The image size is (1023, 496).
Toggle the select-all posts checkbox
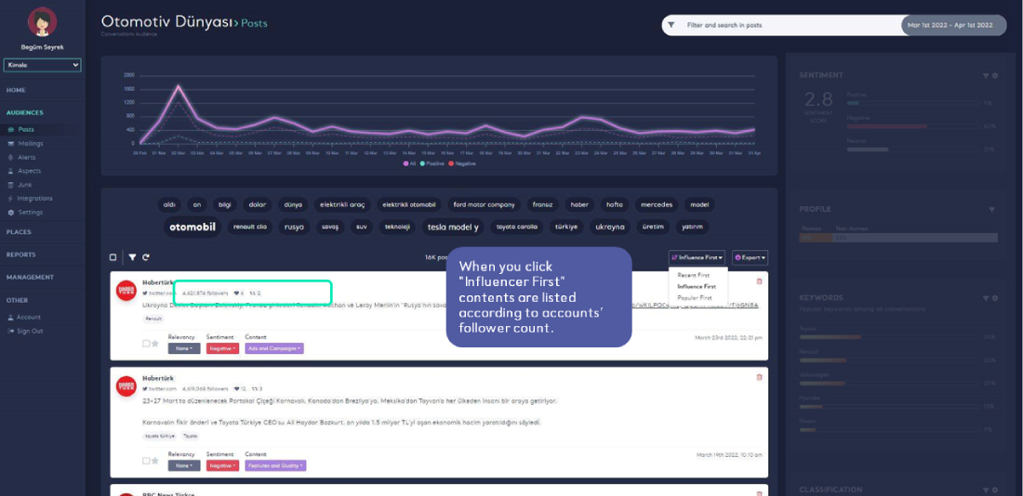[113, 257]
